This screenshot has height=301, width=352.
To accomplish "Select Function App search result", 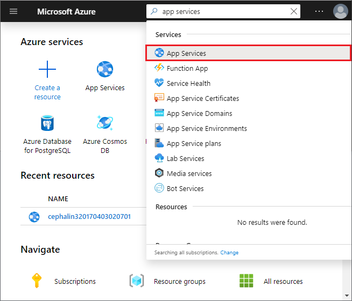I will [187, 68].
